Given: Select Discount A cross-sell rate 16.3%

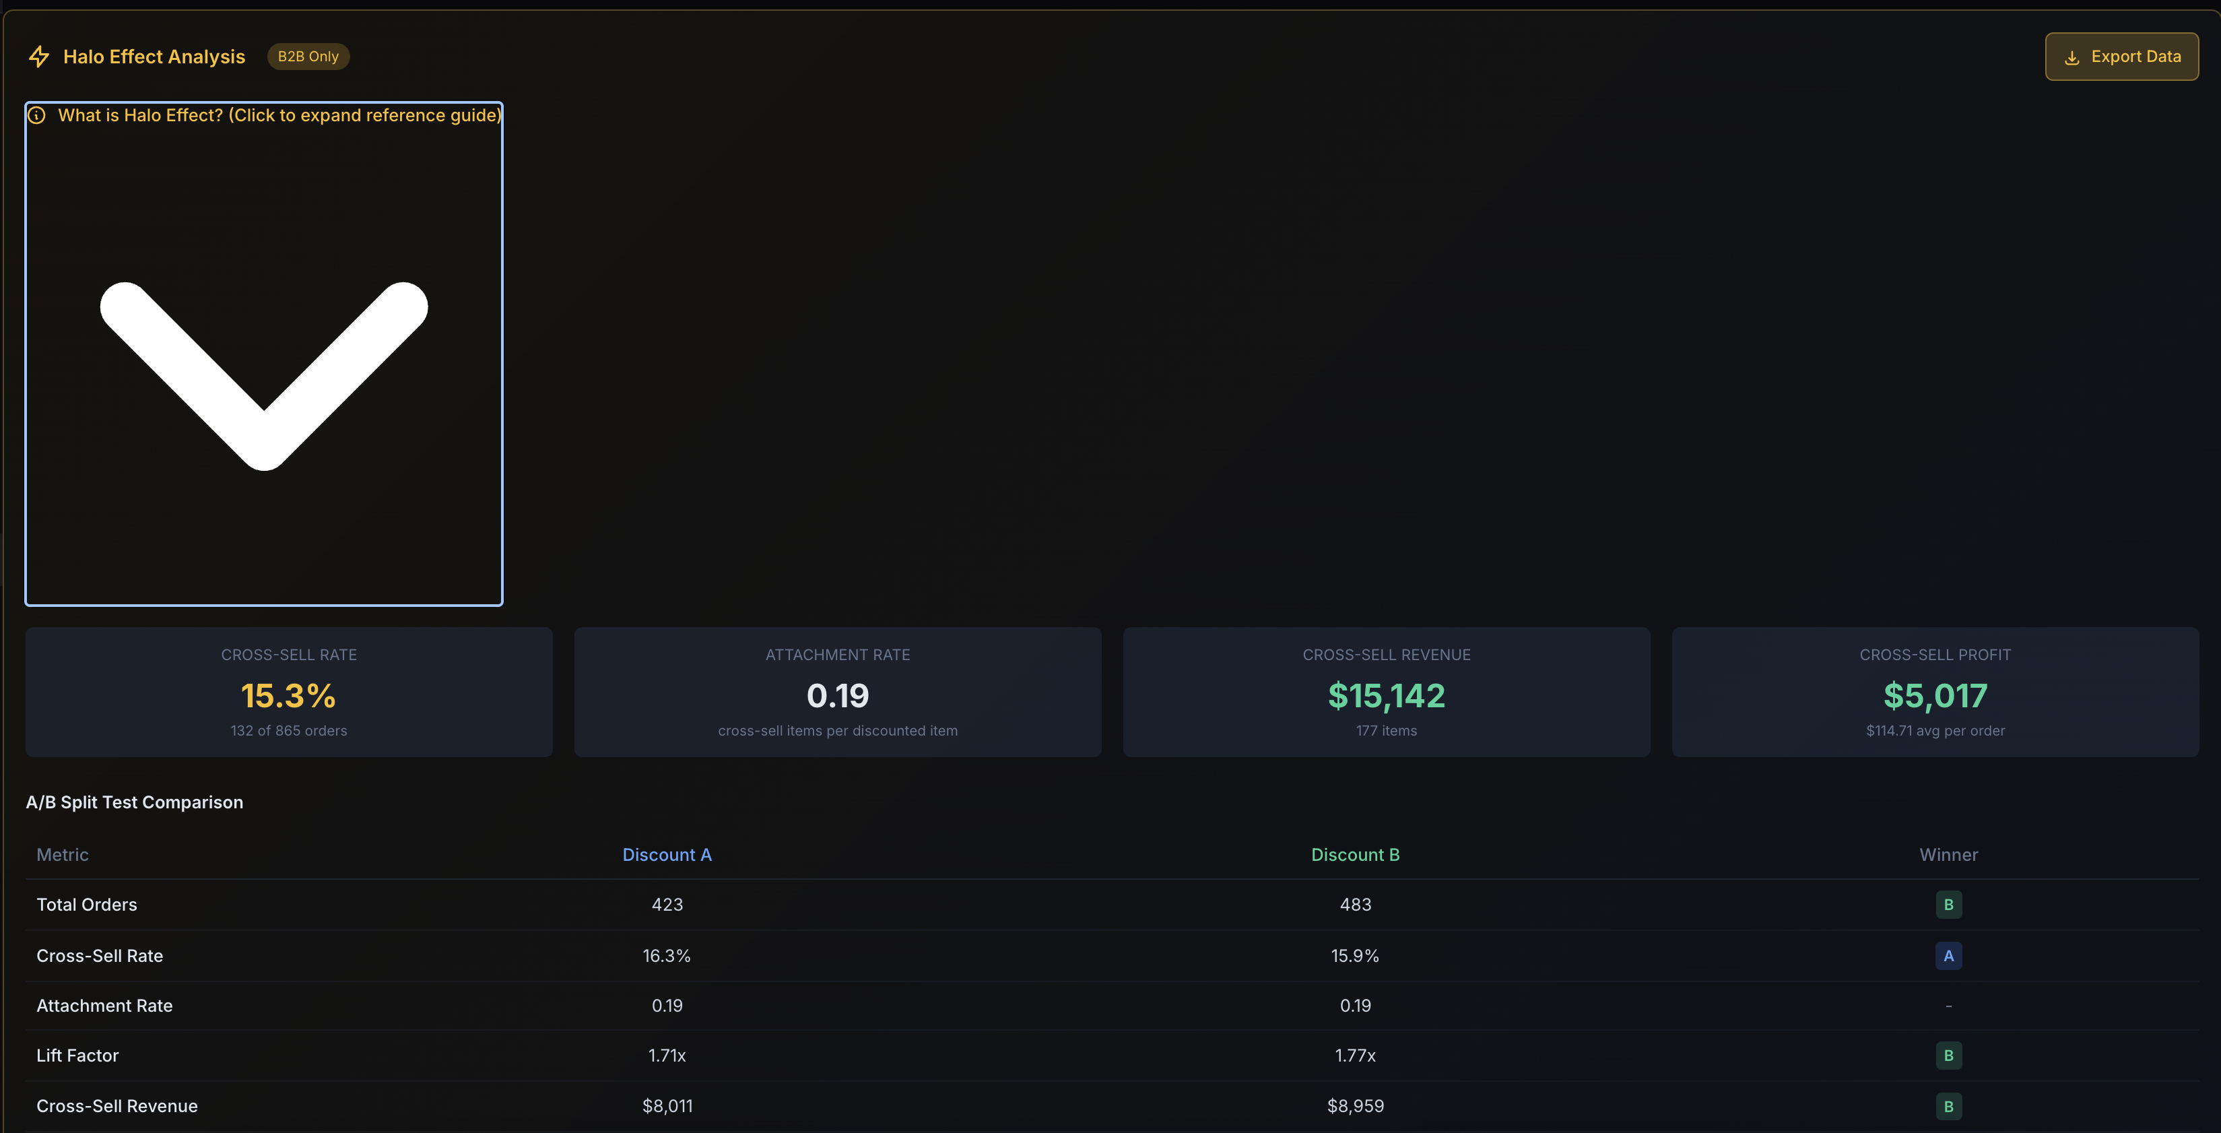Looking at the screenshot, I should coord(667,955).
